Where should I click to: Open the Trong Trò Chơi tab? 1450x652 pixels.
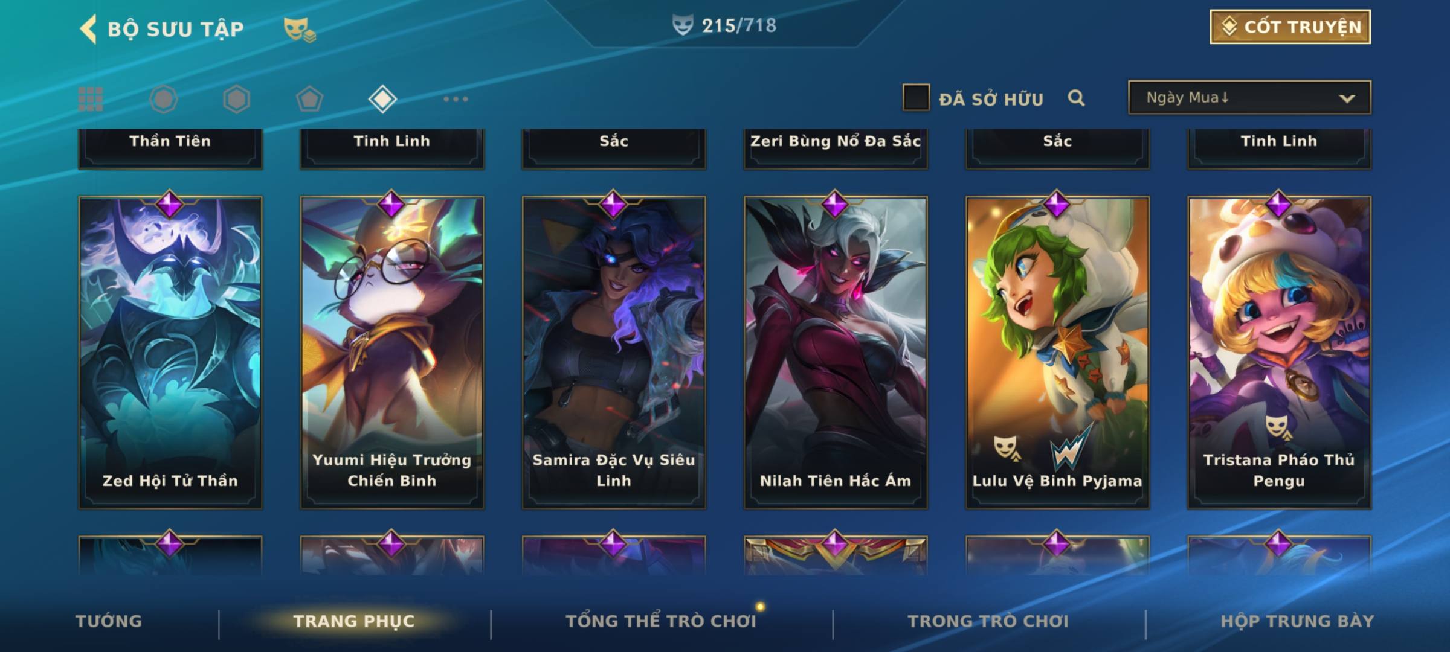[x=988, y=621]
